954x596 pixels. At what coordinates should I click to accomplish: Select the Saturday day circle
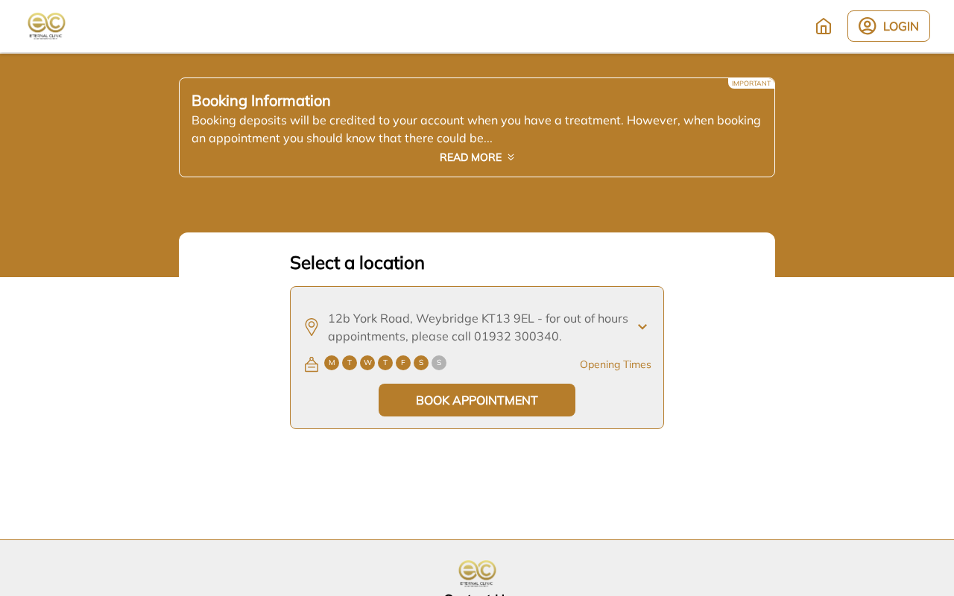(x=421, y=363)
